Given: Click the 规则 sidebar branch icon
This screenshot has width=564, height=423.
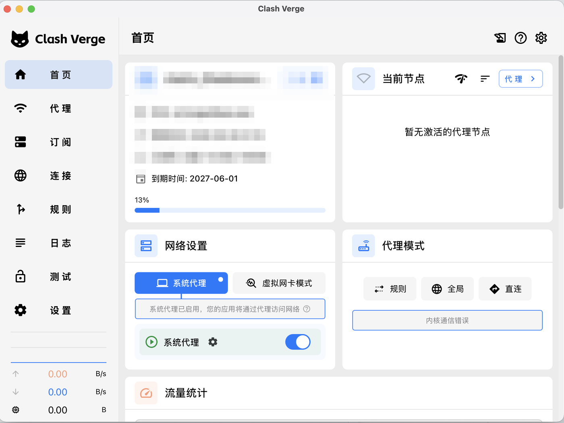Looking at the screenshot, I should click(x=21, y=209).
